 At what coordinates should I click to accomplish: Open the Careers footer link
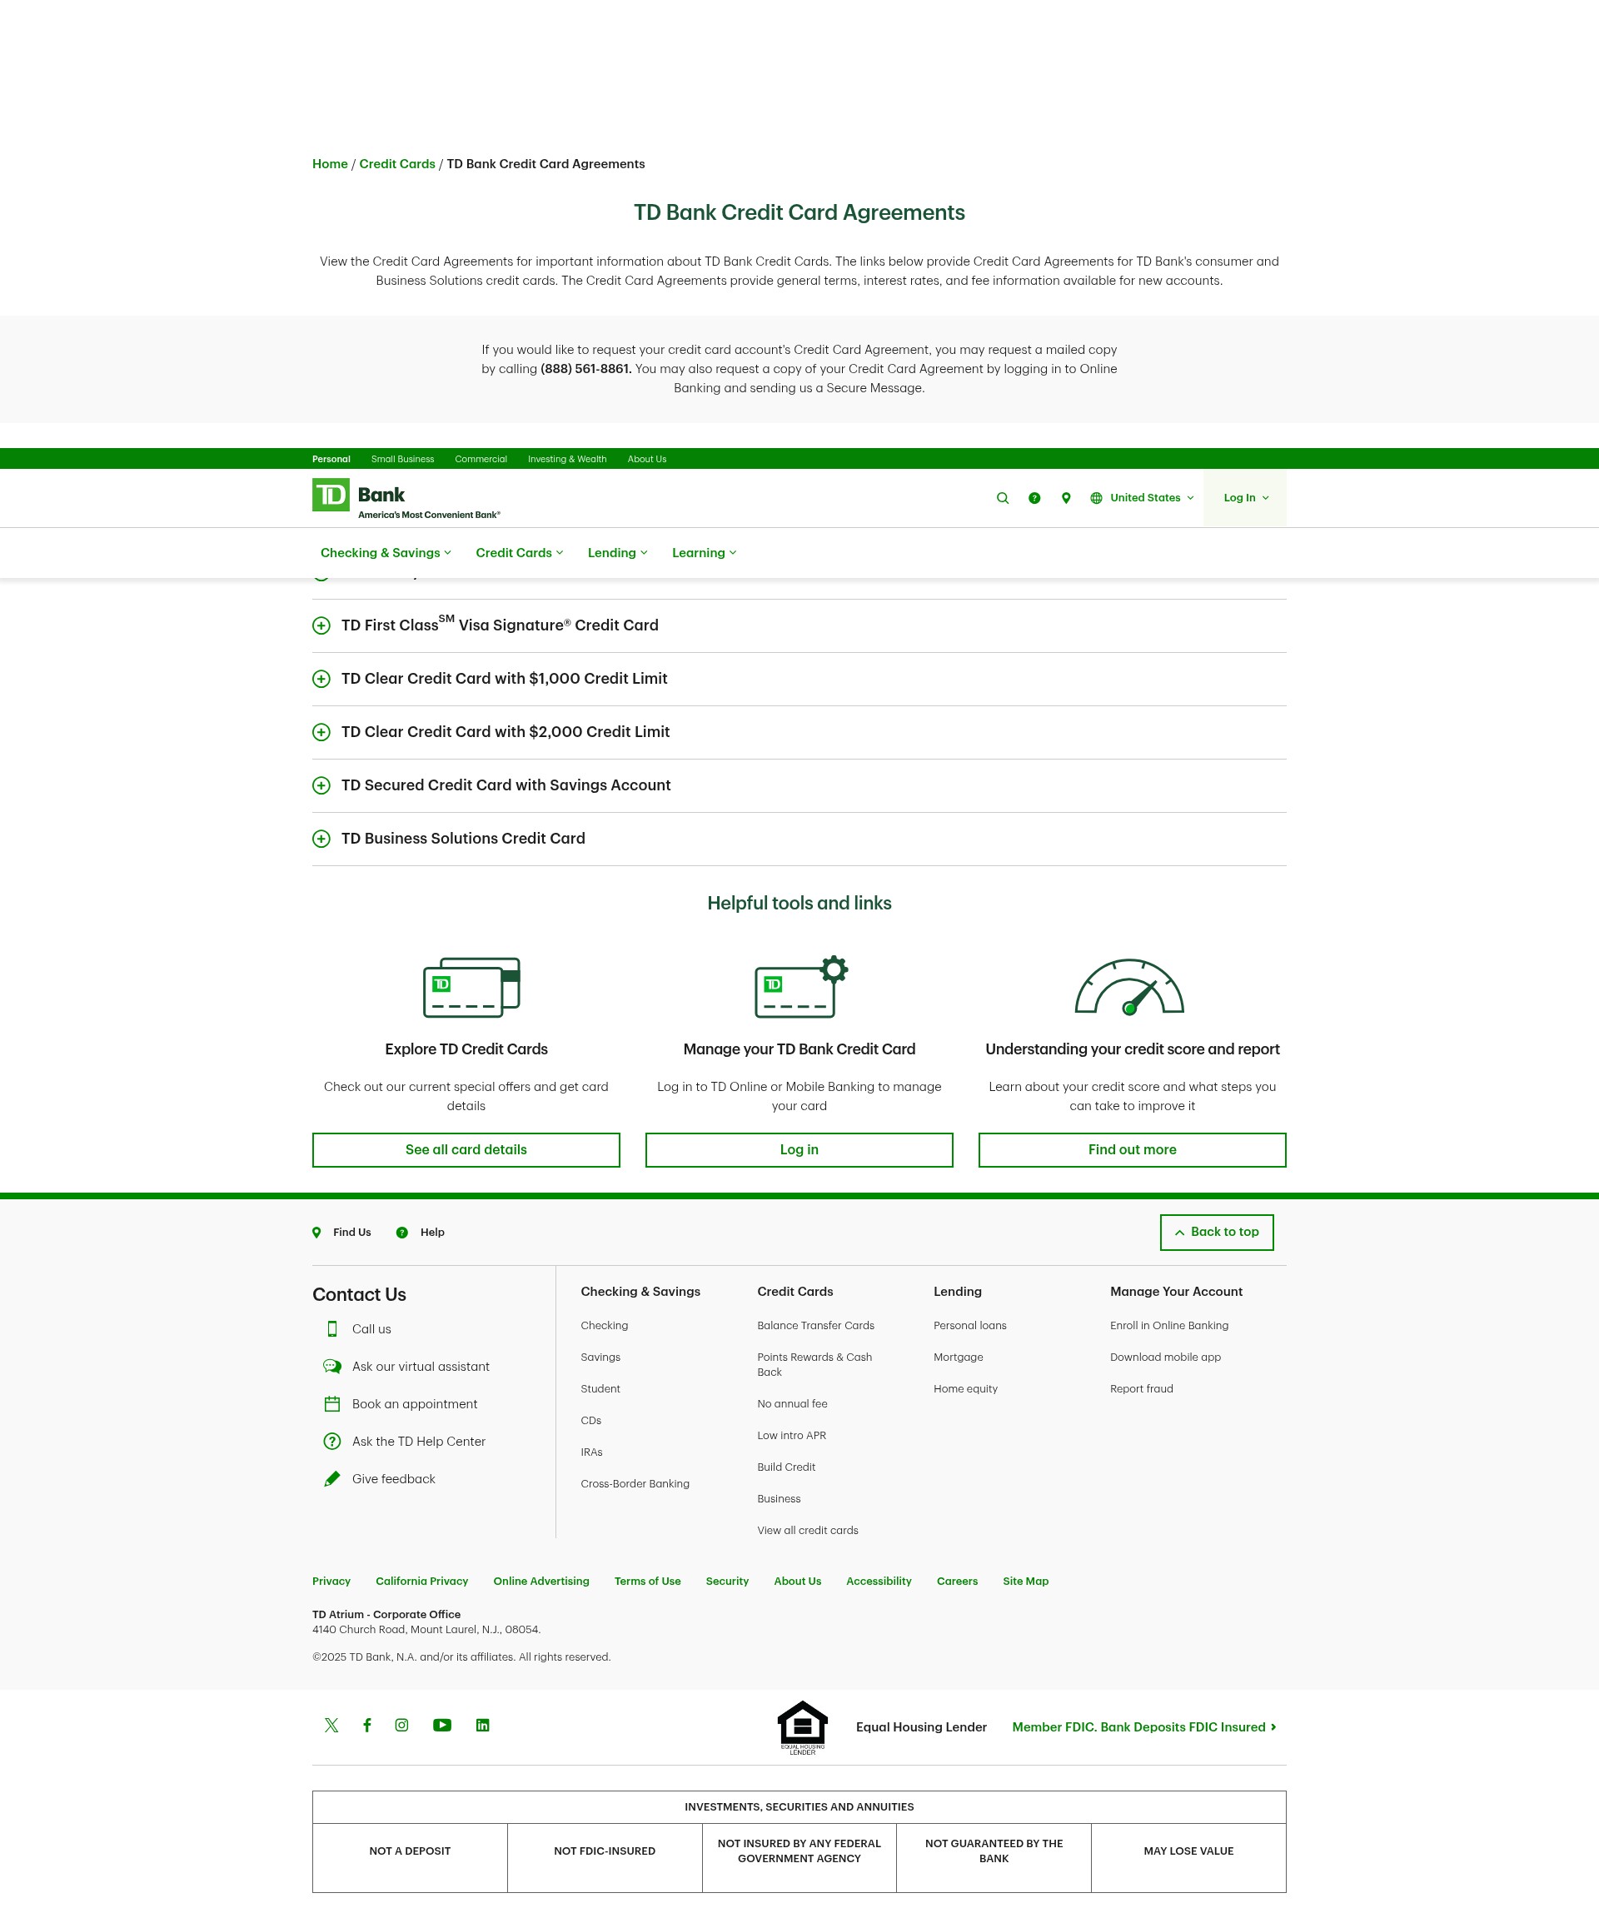957,1581
